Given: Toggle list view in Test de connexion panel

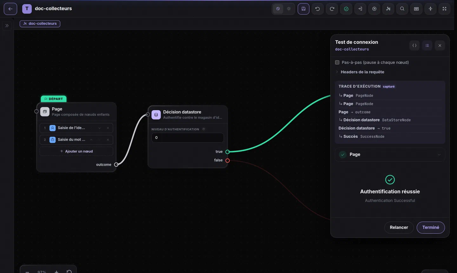Looking at the screenshot, I should (x=427, y=45).
